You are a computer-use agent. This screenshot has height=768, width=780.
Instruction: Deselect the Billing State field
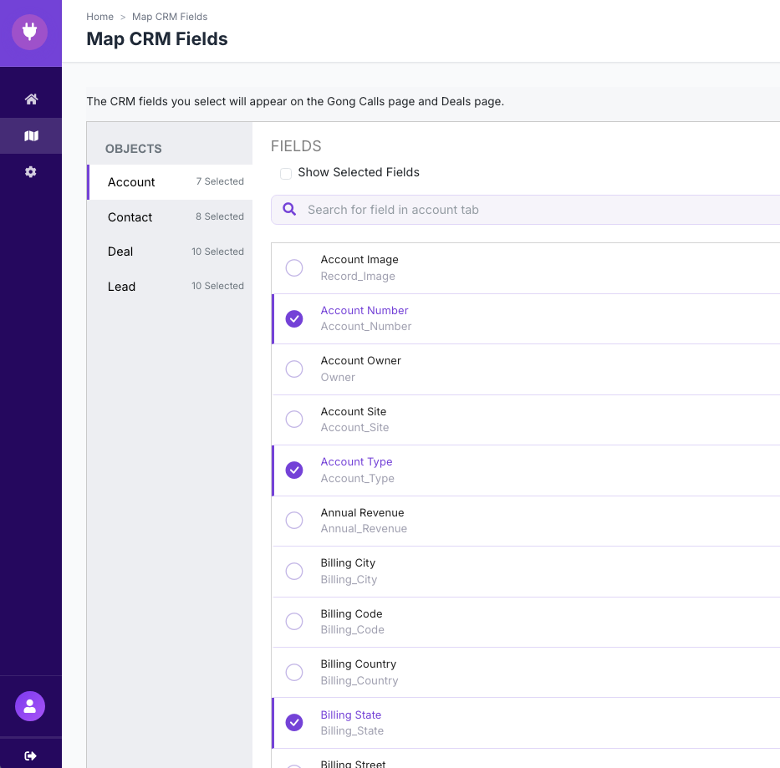pyautogui.click(x=294, y=722)
